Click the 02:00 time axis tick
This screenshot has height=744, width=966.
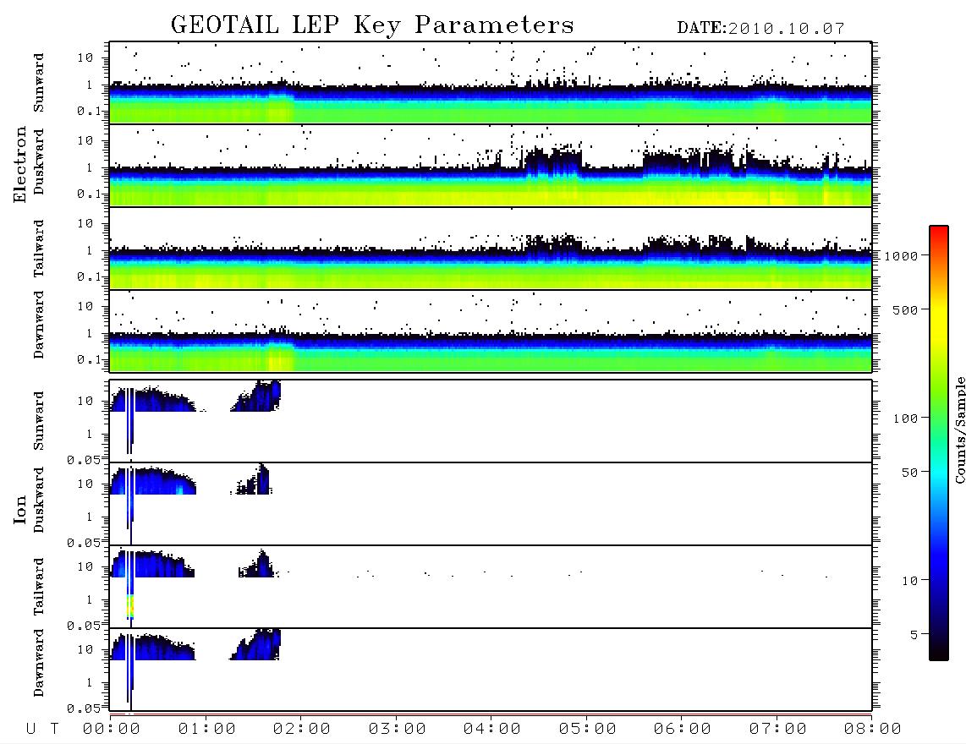(302, 729)
